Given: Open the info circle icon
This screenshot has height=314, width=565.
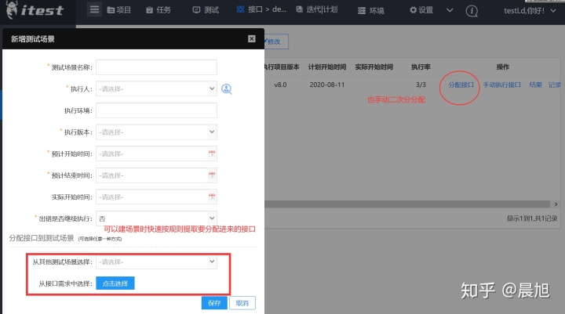Looking at the screenshot, I should tap(472, 11).
